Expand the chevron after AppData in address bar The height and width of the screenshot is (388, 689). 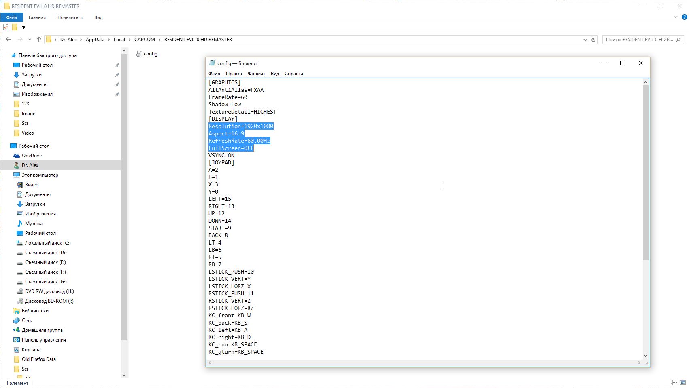109,40
